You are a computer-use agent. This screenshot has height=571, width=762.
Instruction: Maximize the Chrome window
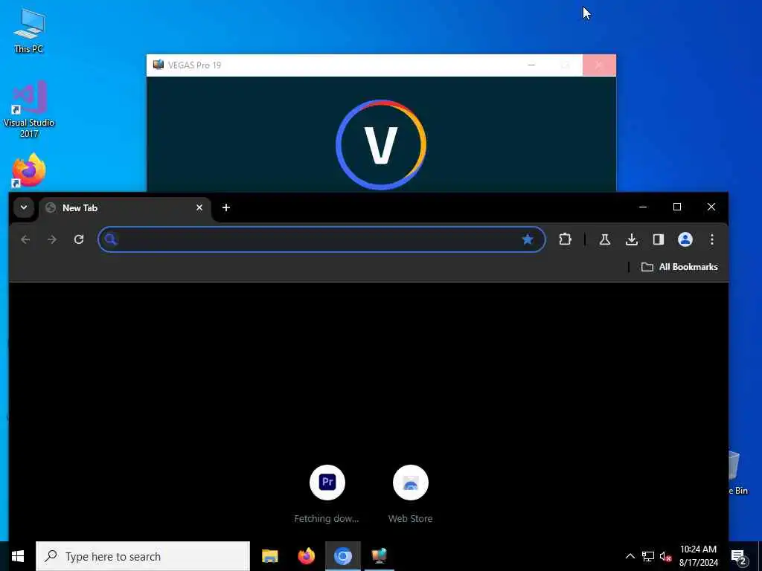[x=677, y=207]
